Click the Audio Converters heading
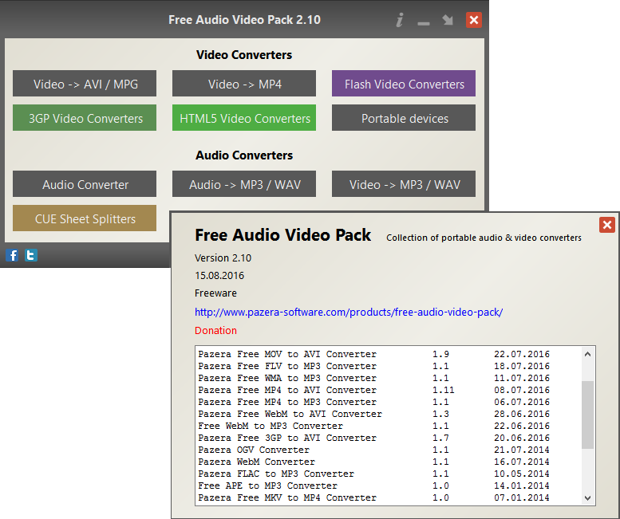This screenshot has width=620, height=519. click(x=244, y=155)
